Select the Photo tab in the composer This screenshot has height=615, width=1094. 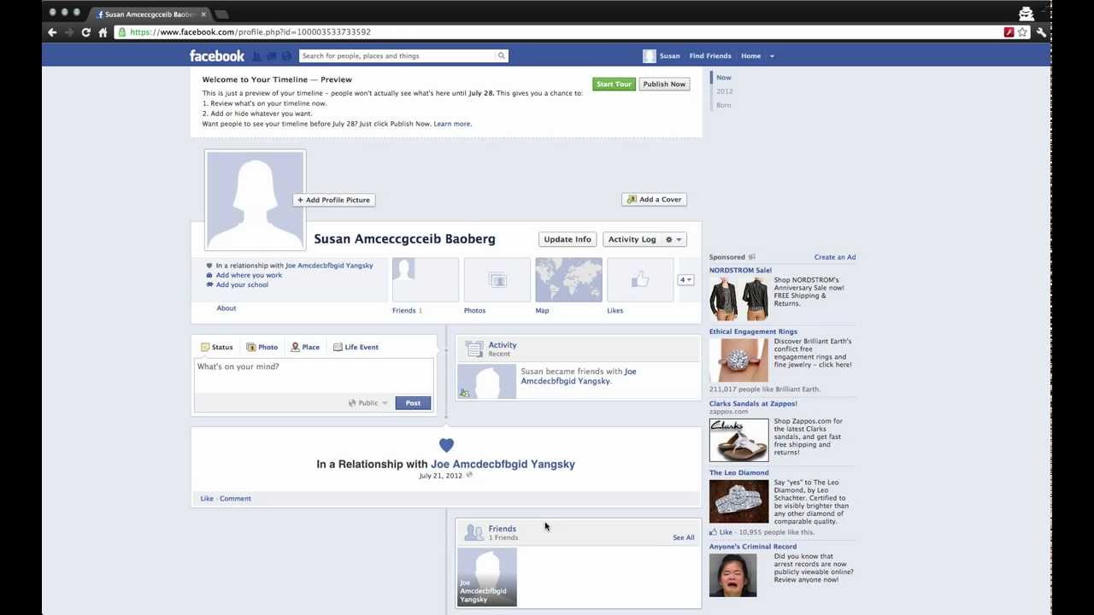[262, 348]
